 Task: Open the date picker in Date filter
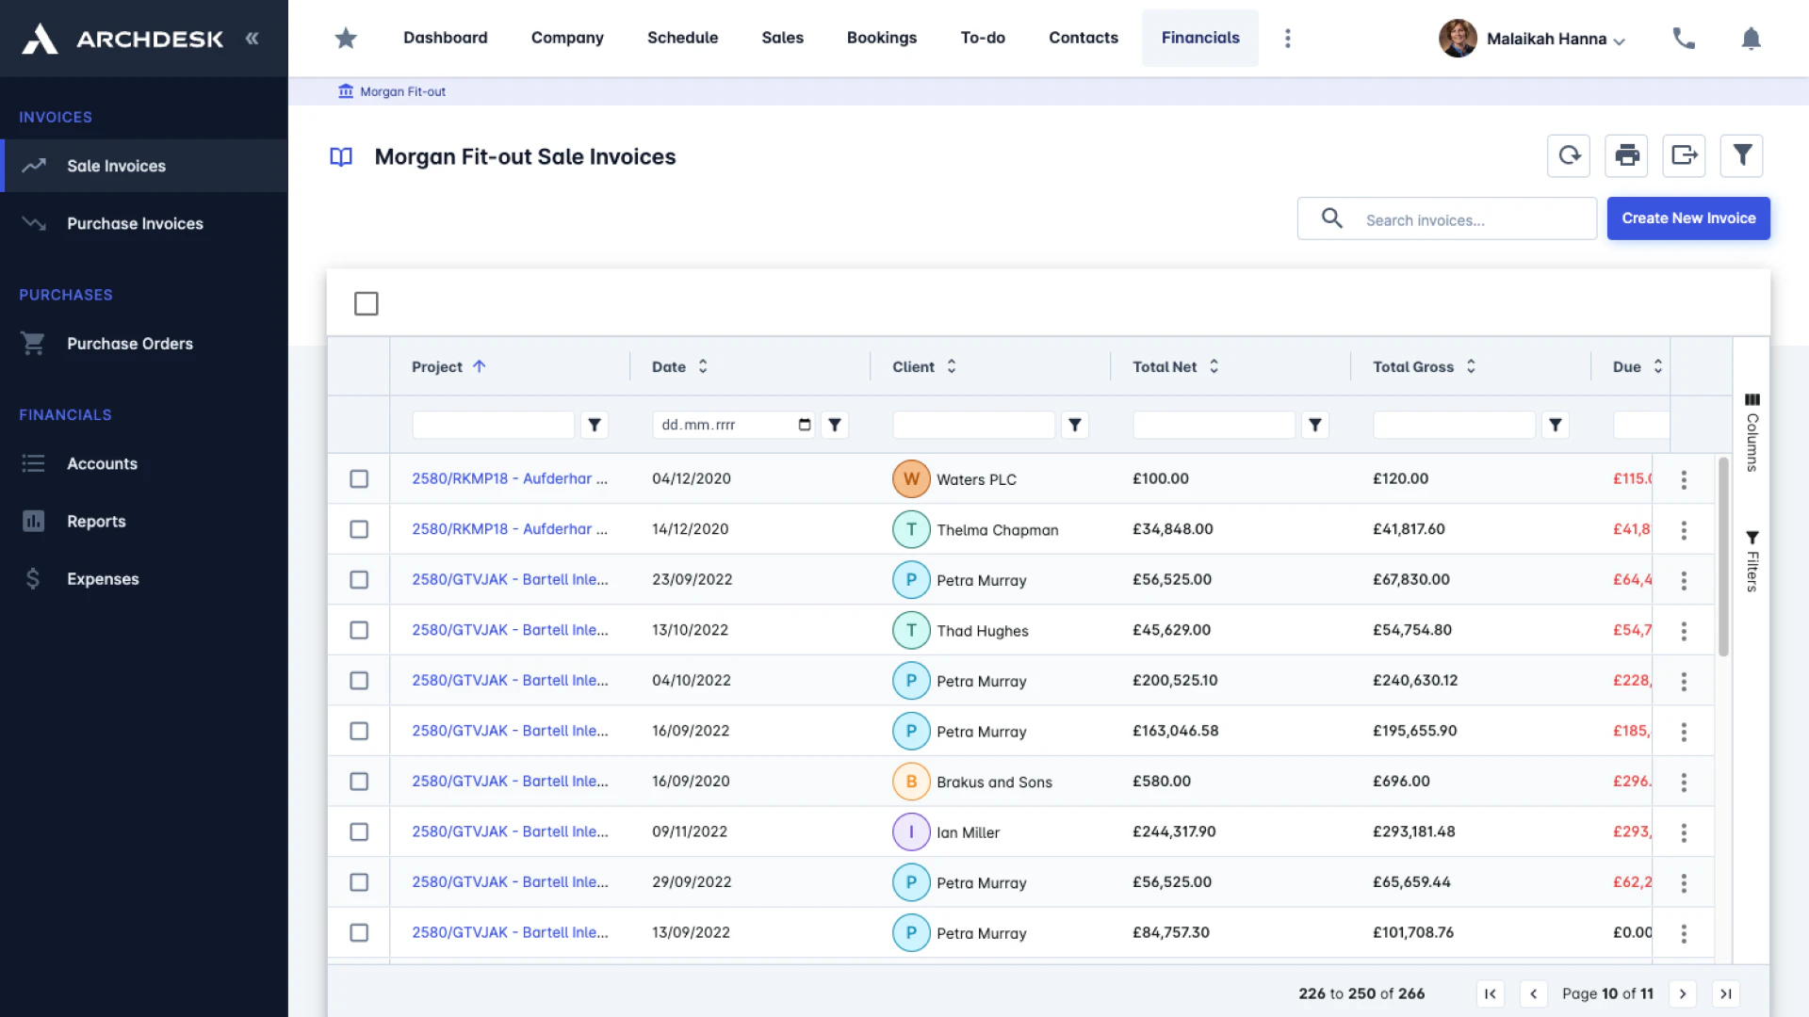point(805,425)
